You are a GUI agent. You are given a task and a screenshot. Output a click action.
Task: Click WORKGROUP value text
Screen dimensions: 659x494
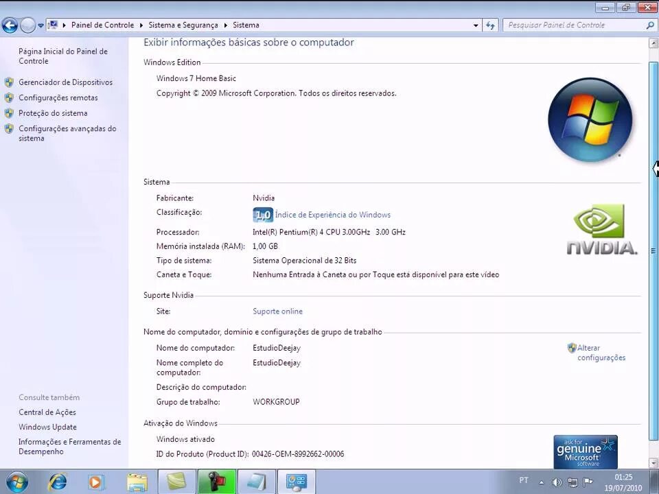276,402
